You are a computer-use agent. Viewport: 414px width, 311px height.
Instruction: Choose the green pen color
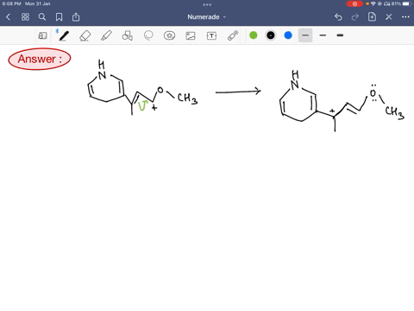point(254,35)
